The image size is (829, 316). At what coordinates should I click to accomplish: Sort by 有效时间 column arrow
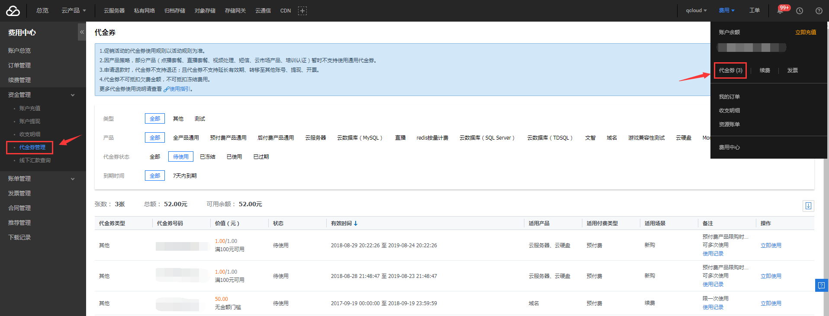[356, 223]
